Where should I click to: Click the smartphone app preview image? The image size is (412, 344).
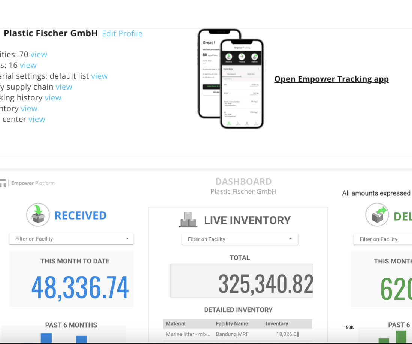point(231,79)
